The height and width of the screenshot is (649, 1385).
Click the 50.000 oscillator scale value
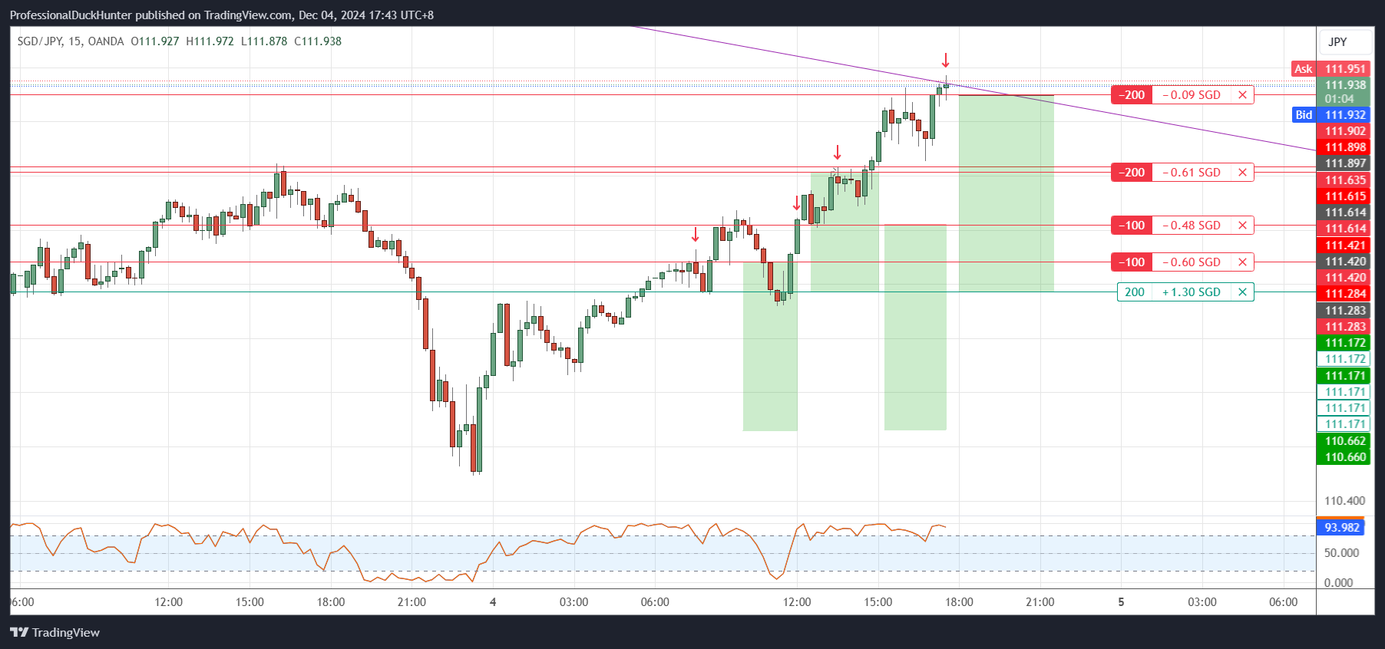coord(1341,553)
